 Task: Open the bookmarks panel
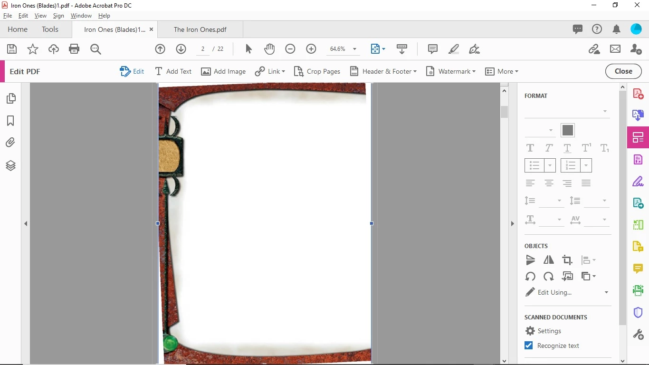[10, 121]
